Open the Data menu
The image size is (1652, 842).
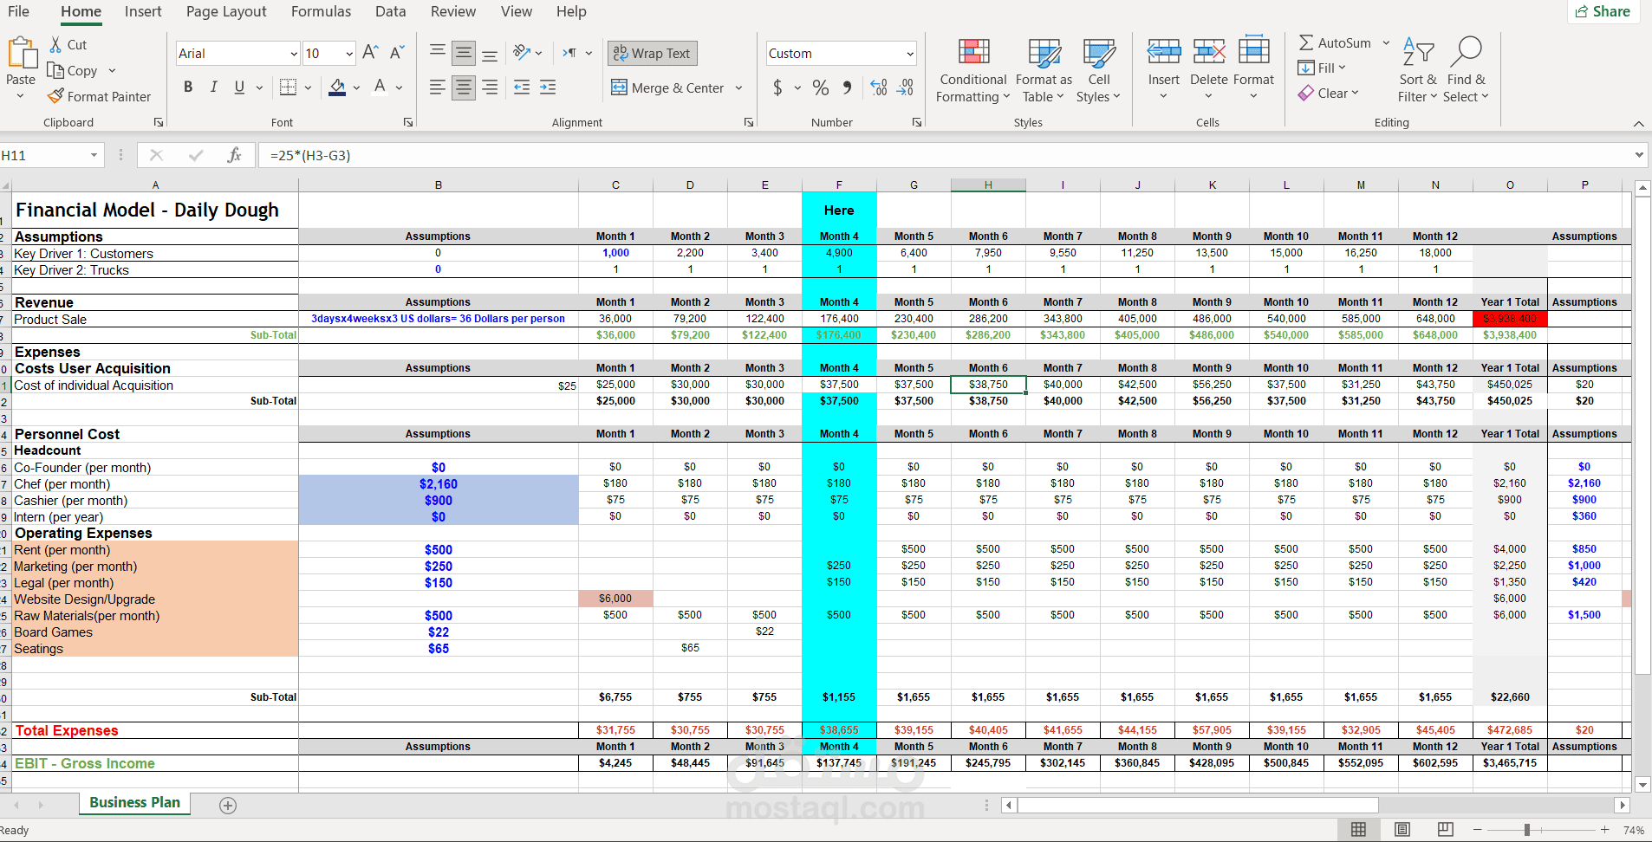coord(390,11)
